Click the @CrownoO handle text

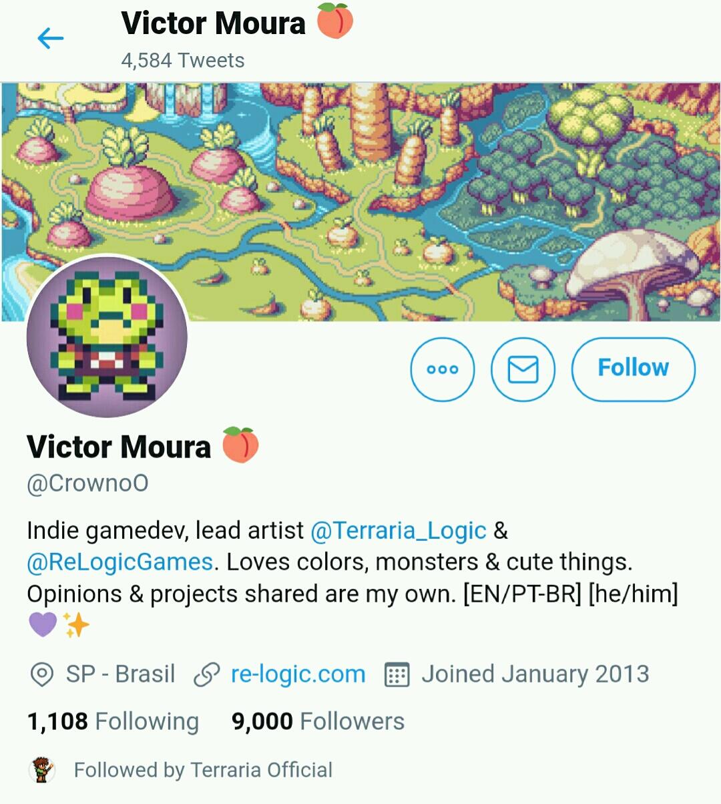coord(87,483)
